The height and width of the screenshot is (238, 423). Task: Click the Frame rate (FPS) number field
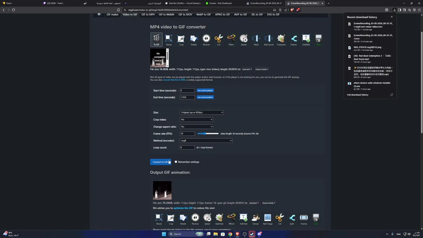(x=187, y=134)
